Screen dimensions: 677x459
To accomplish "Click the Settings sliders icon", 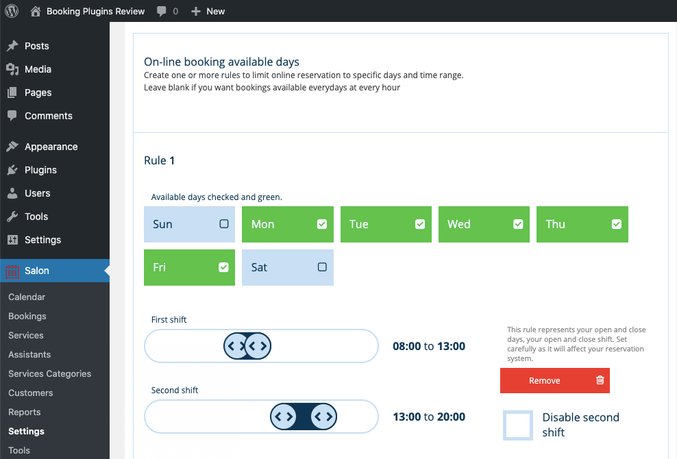I will (12, 240).
